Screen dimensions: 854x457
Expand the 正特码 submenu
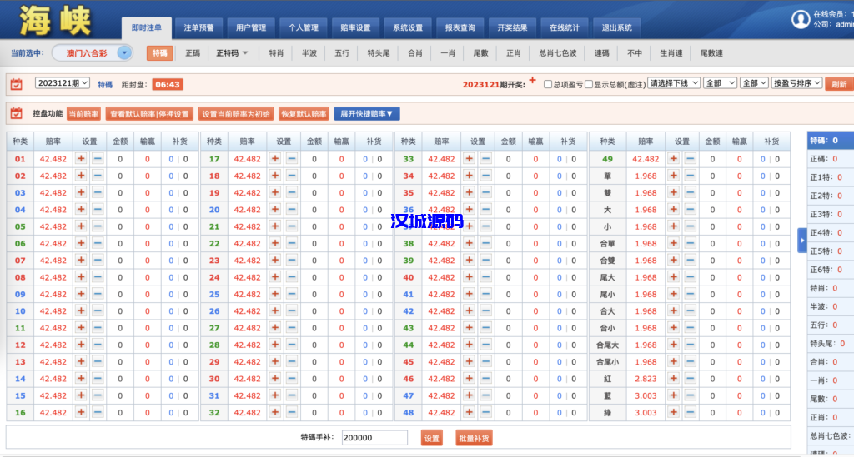(232, 52)
